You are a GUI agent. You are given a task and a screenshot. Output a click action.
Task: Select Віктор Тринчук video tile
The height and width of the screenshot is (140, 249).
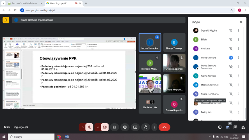[x=174, y=42]
